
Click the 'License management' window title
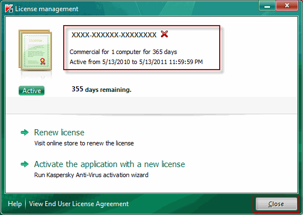click(46, 9)
